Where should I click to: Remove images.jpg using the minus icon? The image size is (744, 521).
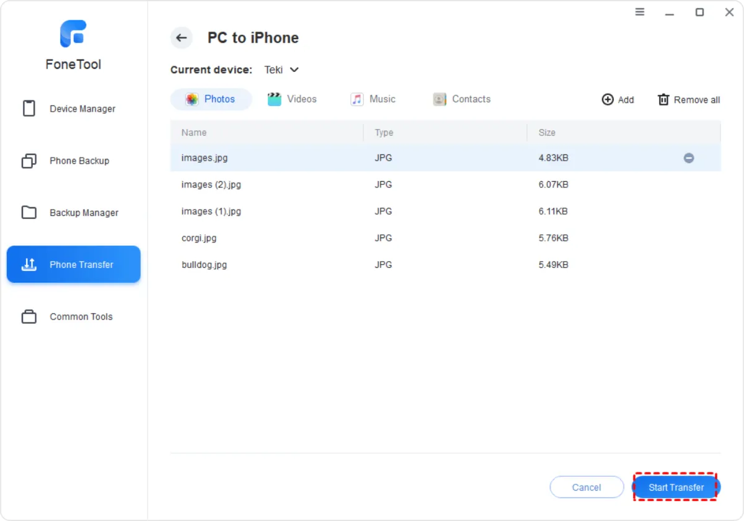(688, 158)
